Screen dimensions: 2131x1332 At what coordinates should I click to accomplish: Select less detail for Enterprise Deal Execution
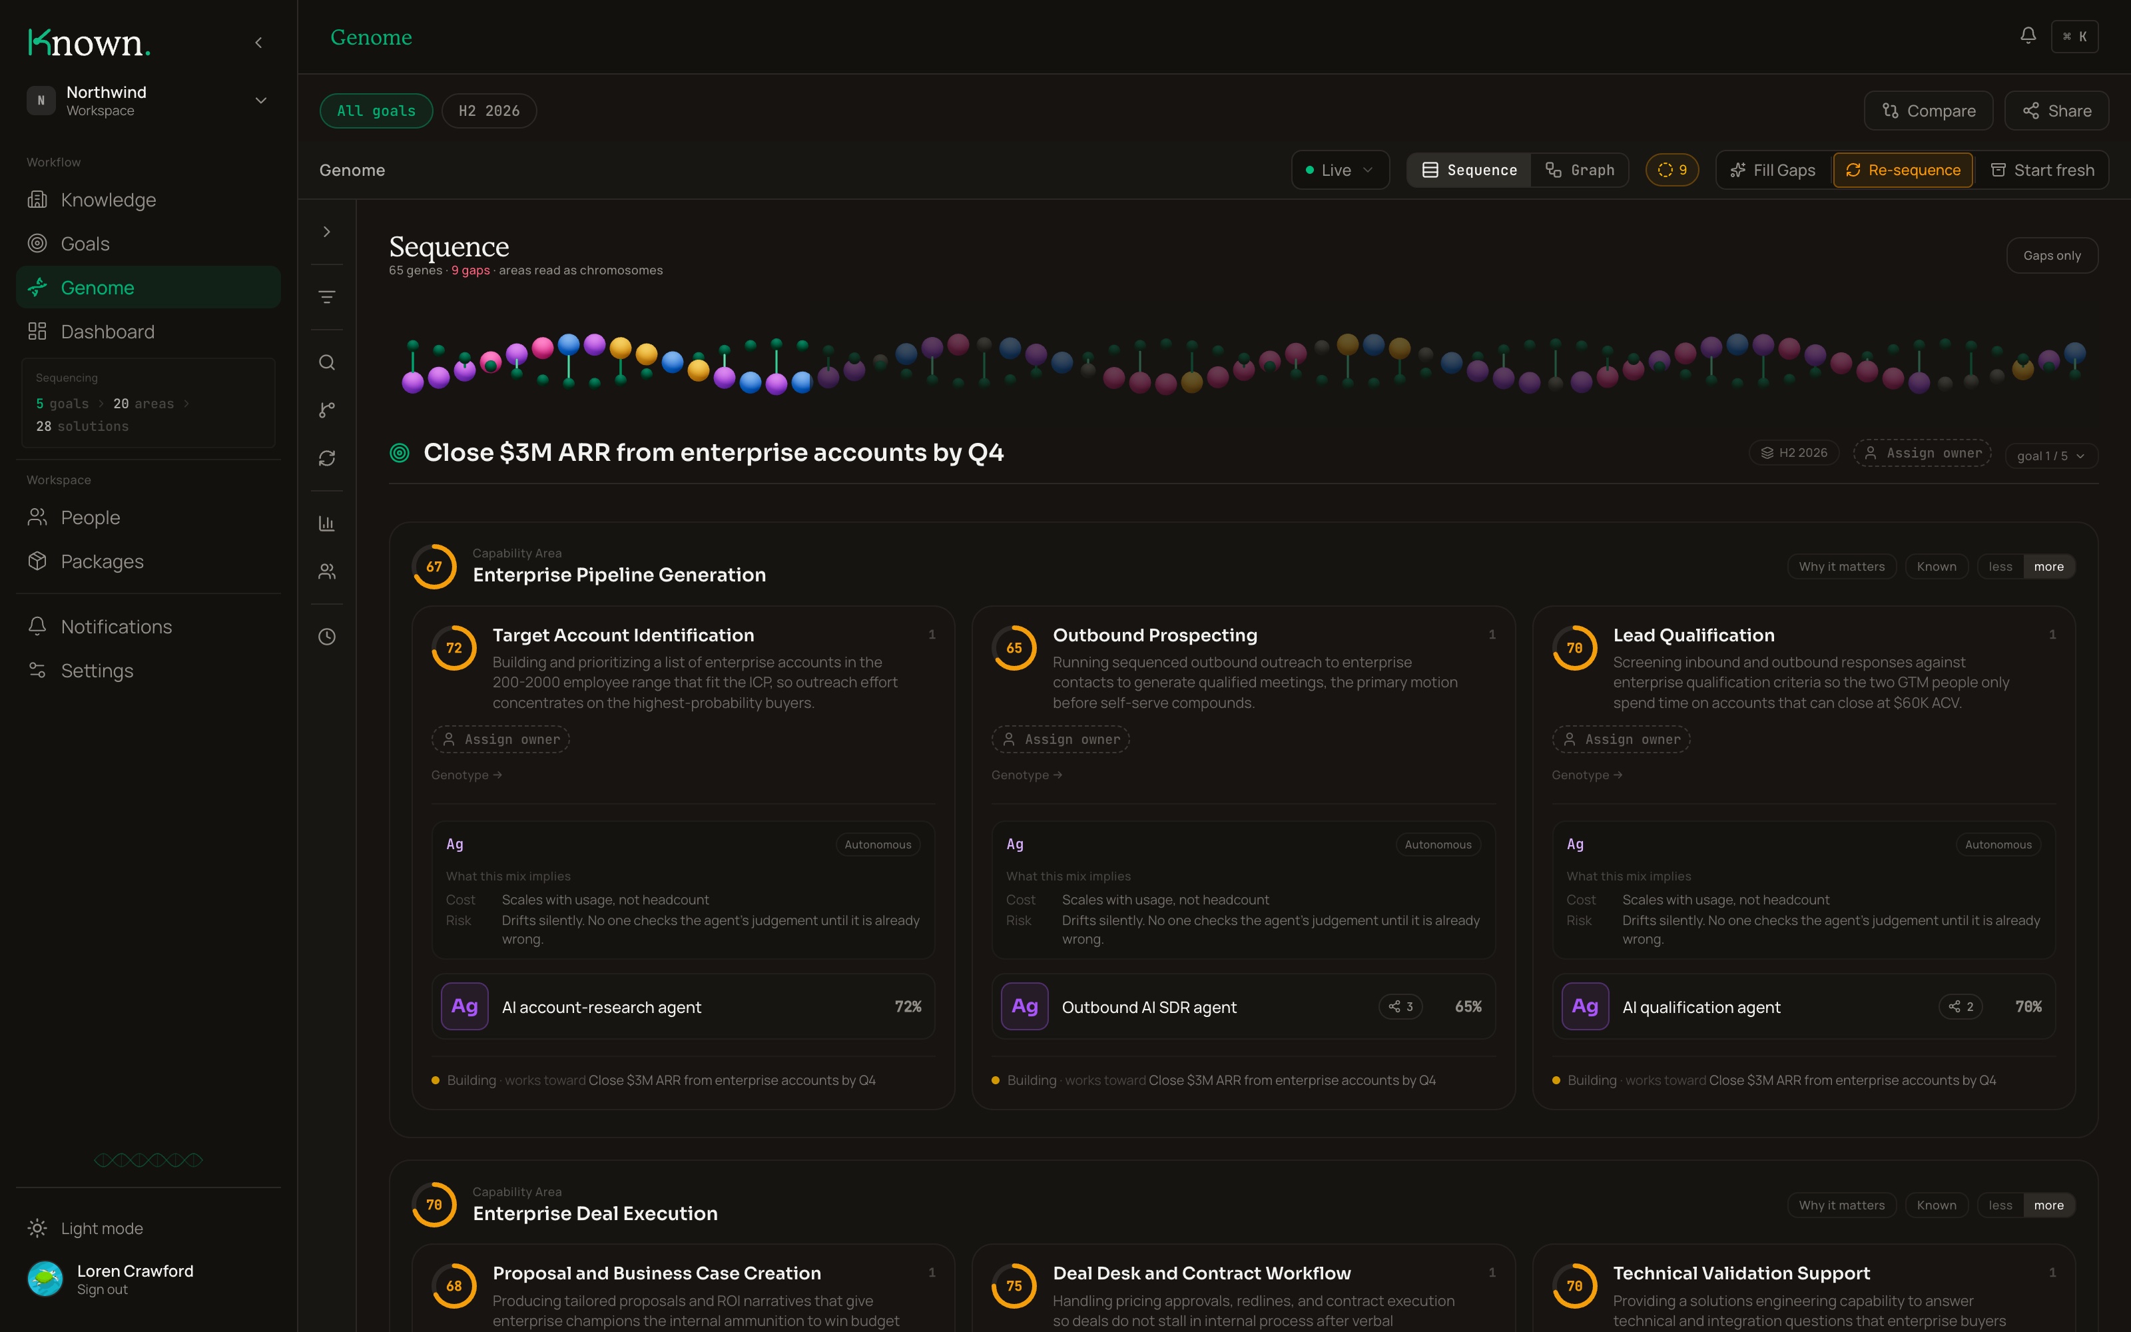coord(2000,1205)
